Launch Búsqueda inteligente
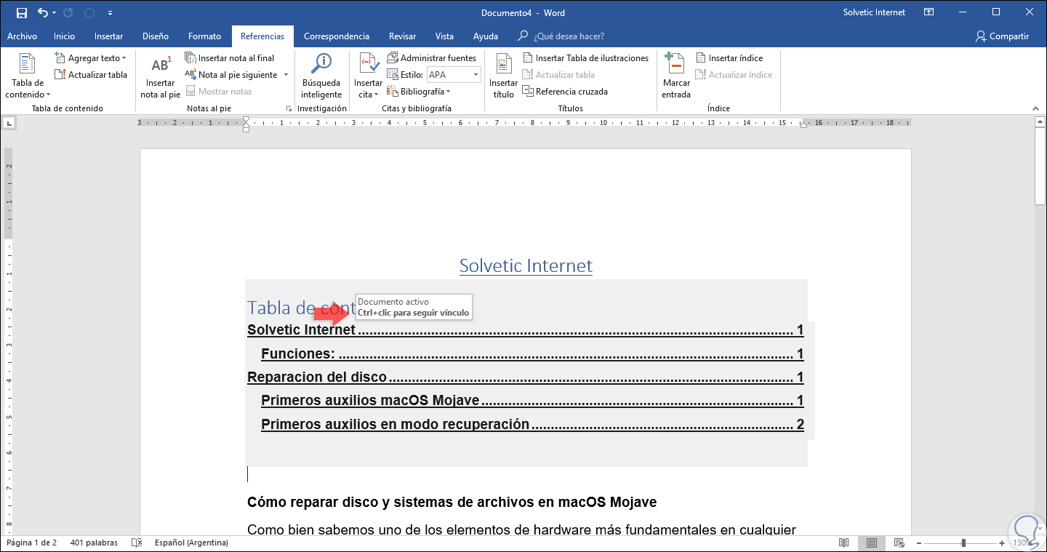The image size is (1047, 552). pyautogui.click(x=321, y=77)
